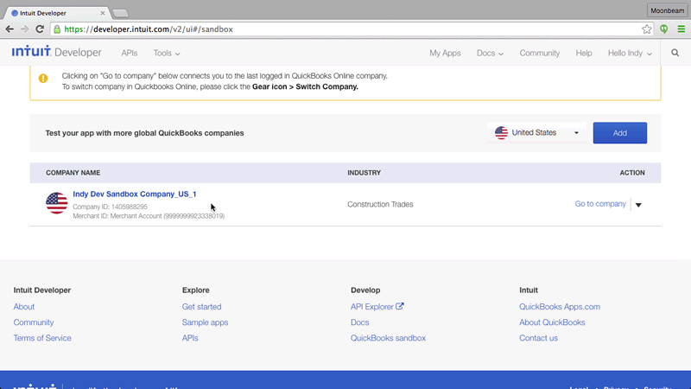Open QuickBooks Apps.com link

pos(559,307)
